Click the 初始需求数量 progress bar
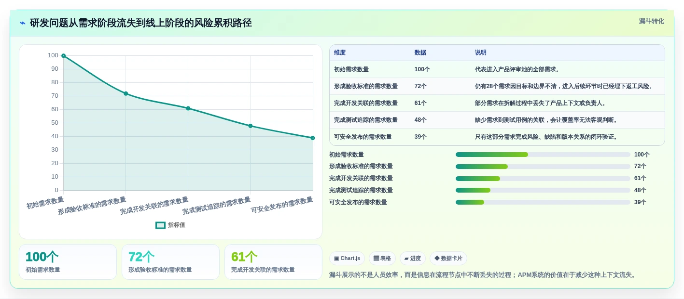 tap(543, 155)
